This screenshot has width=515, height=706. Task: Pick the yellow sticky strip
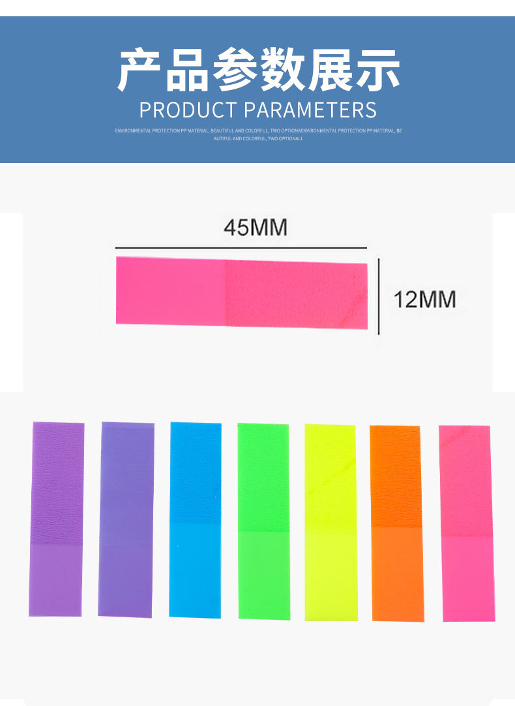331,522
